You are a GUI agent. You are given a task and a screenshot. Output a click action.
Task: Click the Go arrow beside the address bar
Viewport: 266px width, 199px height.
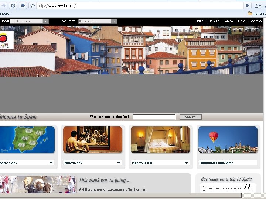[248, 6]
